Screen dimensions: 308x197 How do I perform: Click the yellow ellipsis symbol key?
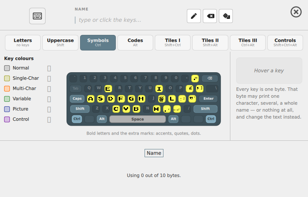pos(177,109)
